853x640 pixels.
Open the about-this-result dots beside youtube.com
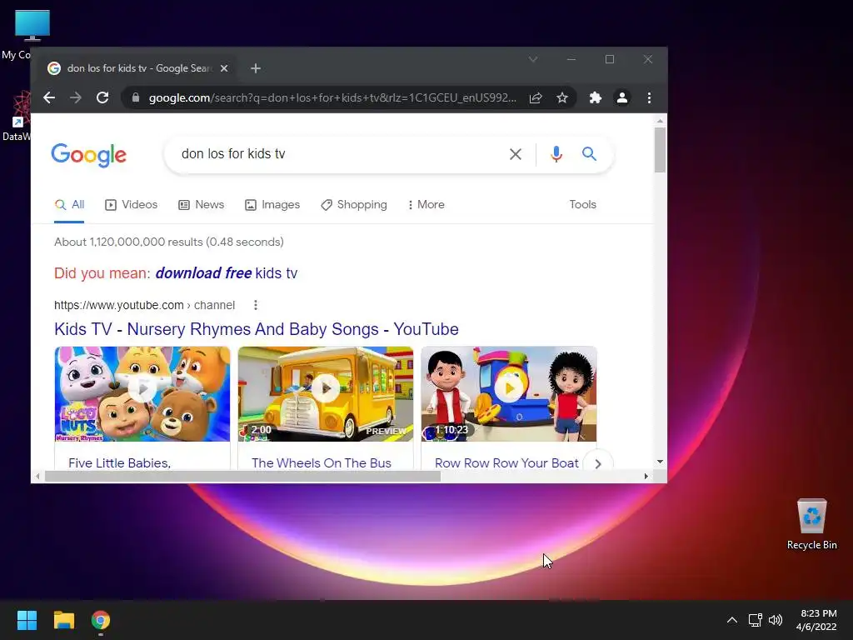point(256,305)
